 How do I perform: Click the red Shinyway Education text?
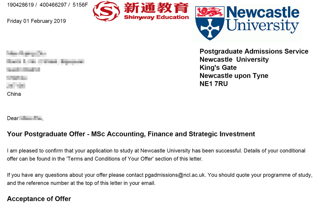coord(156,17)
